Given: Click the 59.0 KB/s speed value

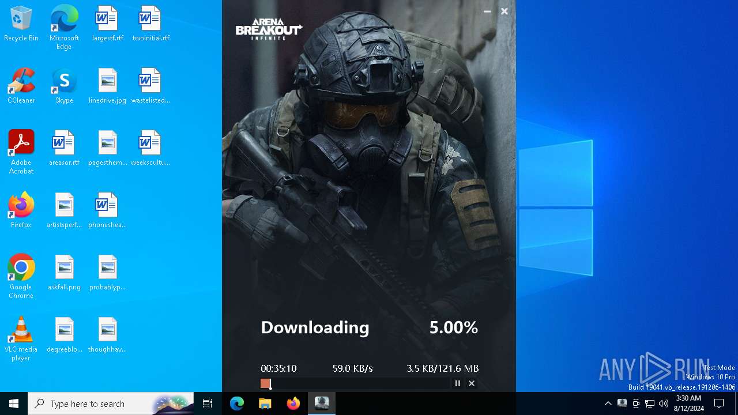Looking at the screenshot, I should tap(353, 368).
